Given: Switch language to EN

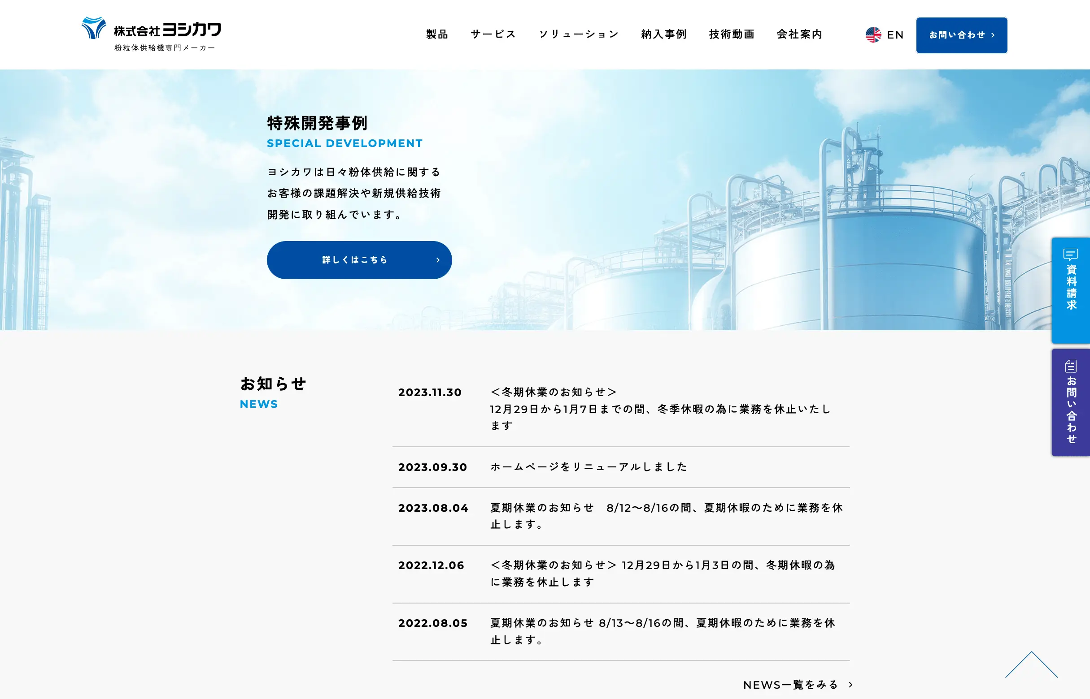Looking at the screenshot, I should point(894,35).
